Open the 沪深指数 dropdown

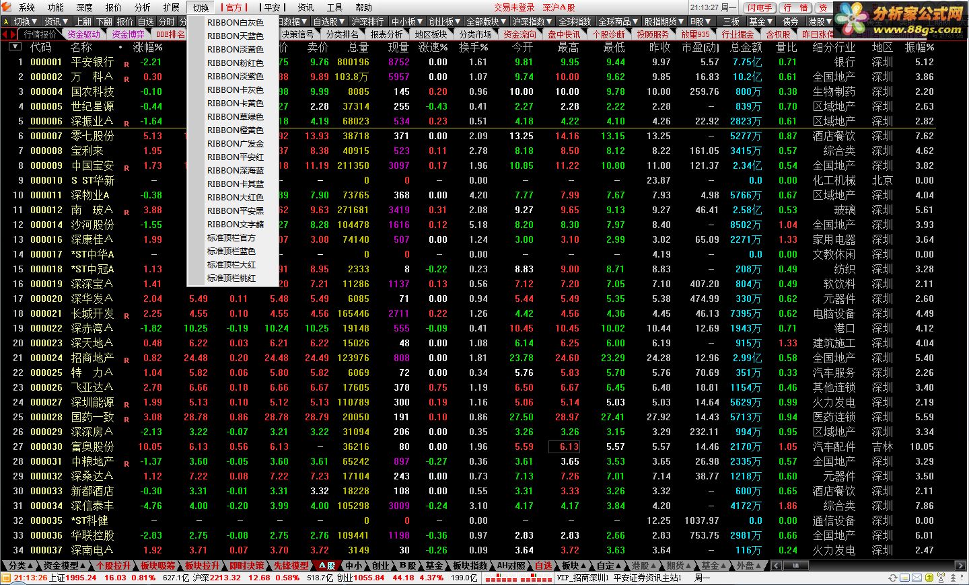click(x=532, y=22)
